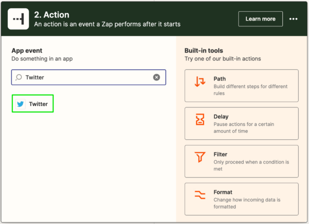Select the Format built-in tool card
This screenshot has width=309, height=224.
coord(242,199)
